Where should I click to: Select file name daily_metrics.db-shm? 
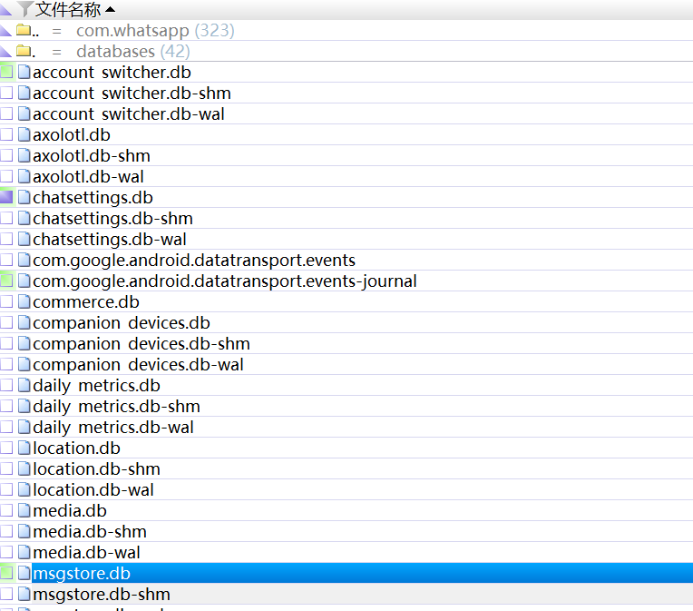point(117,406)
